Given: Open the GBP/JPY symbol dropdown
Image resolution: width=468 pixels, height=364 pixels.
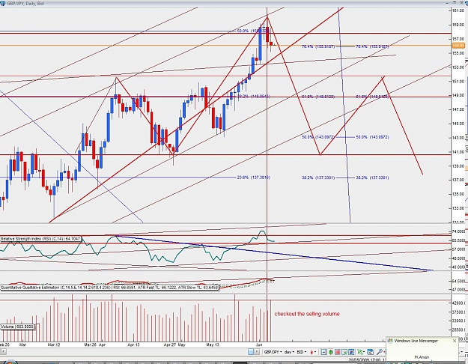Looking at the screenshot, I should pyautogui.click(x=273, y=352).
